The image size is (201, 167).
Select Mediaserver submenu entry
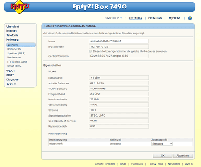[x=14, y=58]
